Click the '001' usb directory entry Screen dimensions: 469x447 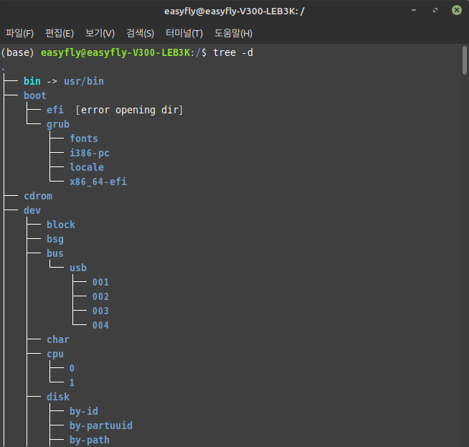click(x=100, y=283)
